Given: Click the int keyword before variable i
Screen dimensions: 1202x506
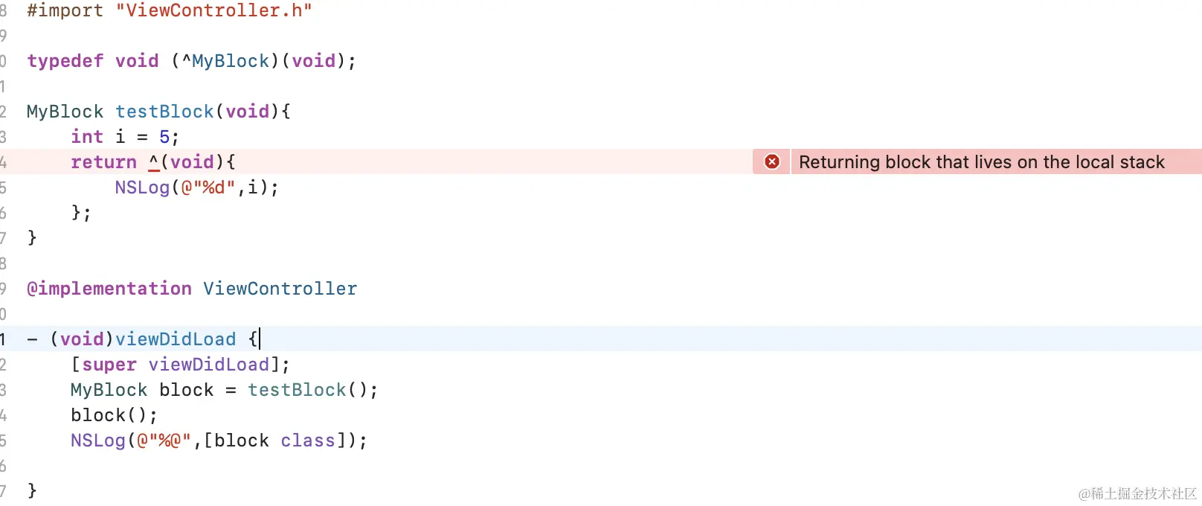Looking at the screenshot, I should [87, 137].
